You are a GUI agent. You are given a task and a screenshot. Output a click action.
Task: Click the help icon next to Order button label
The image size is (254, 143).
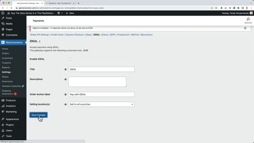[65, 95]
